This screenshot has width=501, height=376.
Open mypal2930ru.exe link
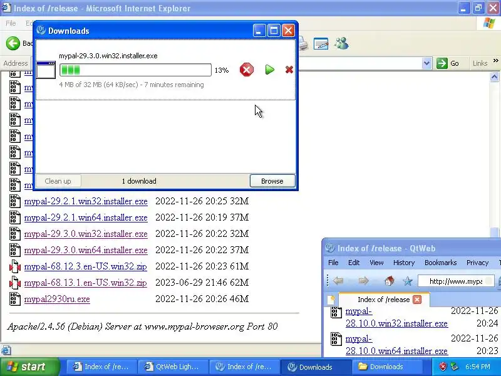57,300
